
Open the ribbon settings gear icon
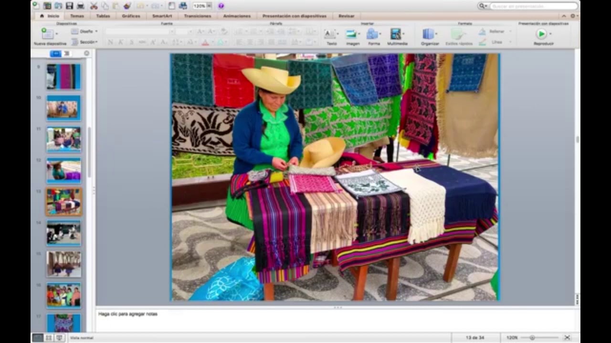click(x=572, y=16)
